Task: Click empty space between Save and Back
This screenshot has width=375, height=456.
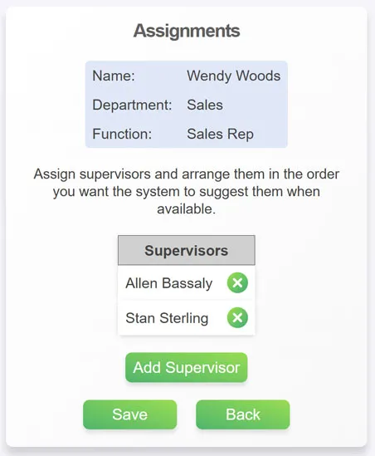Action: pyautogui.click(x=187, y=414)
